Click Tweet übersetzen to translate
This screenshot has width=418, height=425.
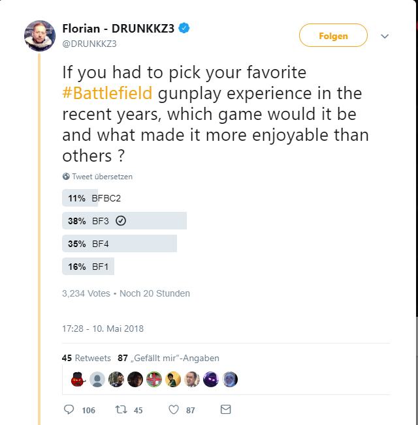click(102, 177)
